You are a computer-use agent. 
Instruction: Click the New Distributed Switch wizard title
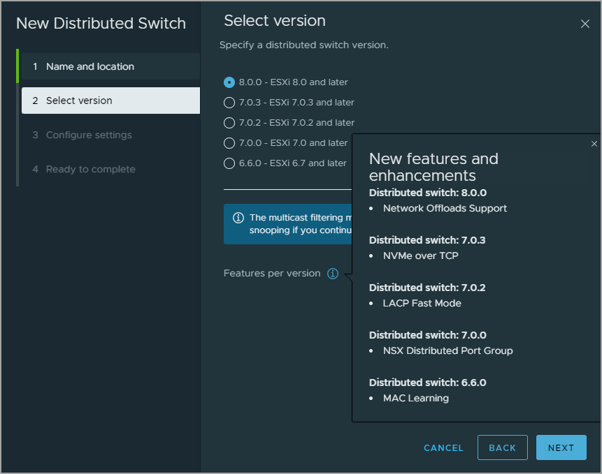click(x=101, y=23)
